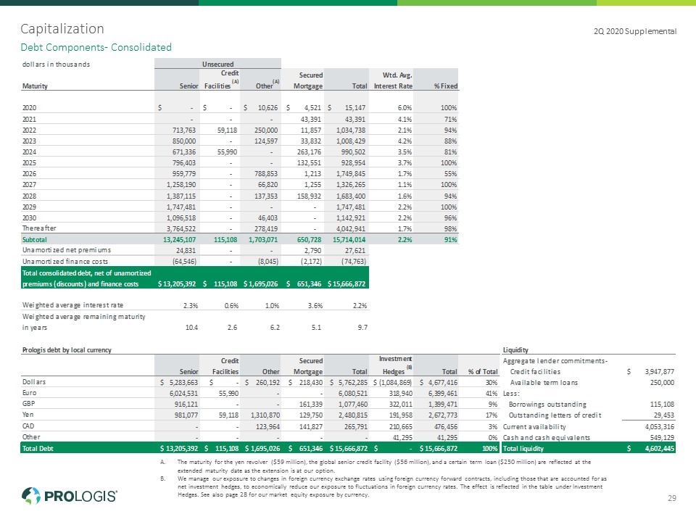Screen dimensions: 696x522
Task: Click the Total Debt green row label
Action: (38, 448)
